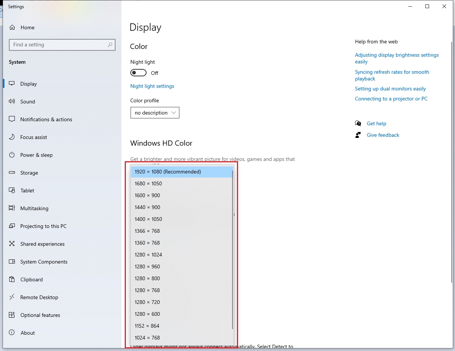This screenshot has width=455, height=351.
Task: Select the 1366 × 768 resolution
Action: click(x=182, y=231)
